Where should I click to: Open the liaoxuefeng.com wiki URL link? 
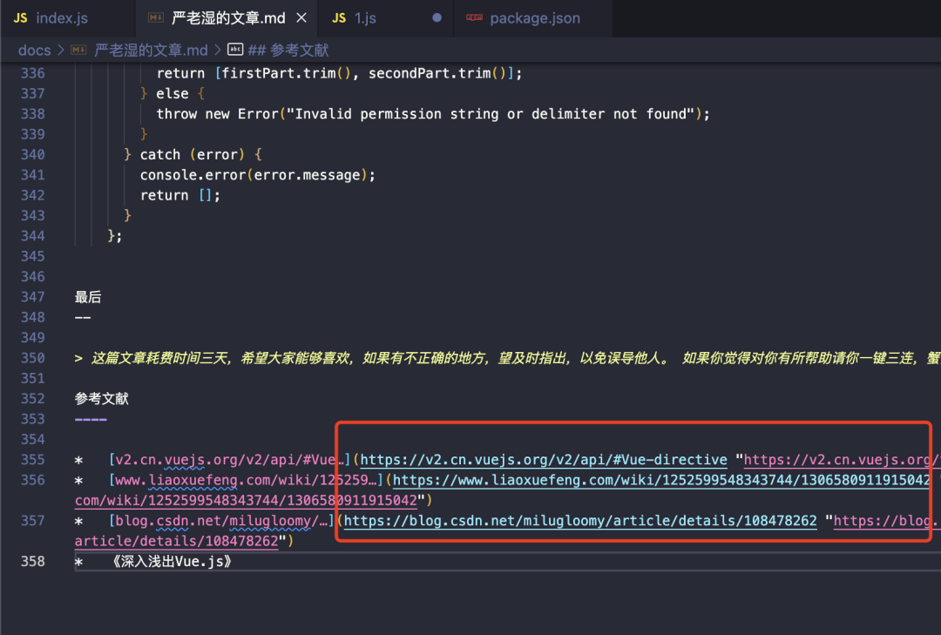click(660, 480)
